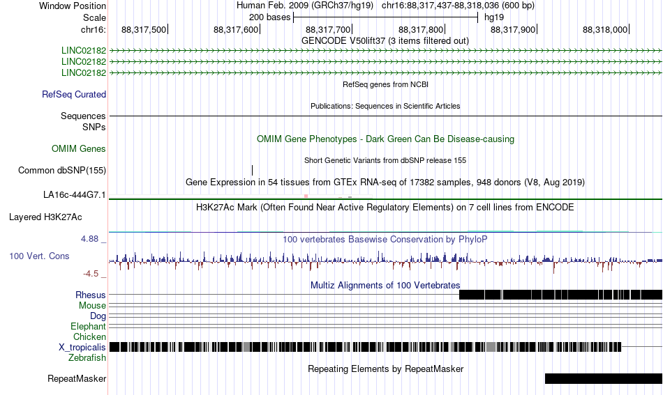
Task: Click the Sequences track black line
Action: point(386,116)
